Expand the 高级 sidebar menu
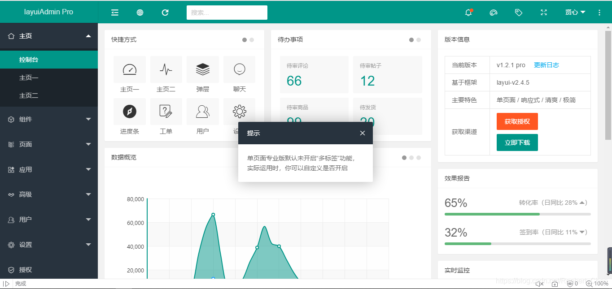 tap(49, 194)
